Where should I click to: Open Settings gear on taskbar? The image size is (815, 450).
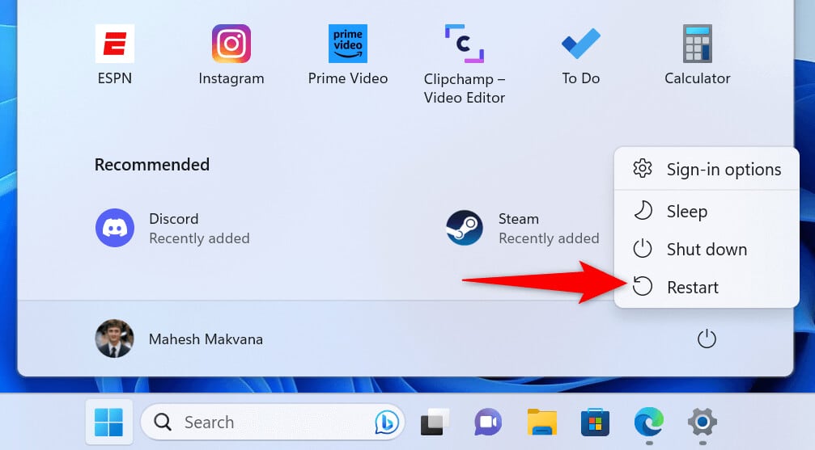coord(703,422)
